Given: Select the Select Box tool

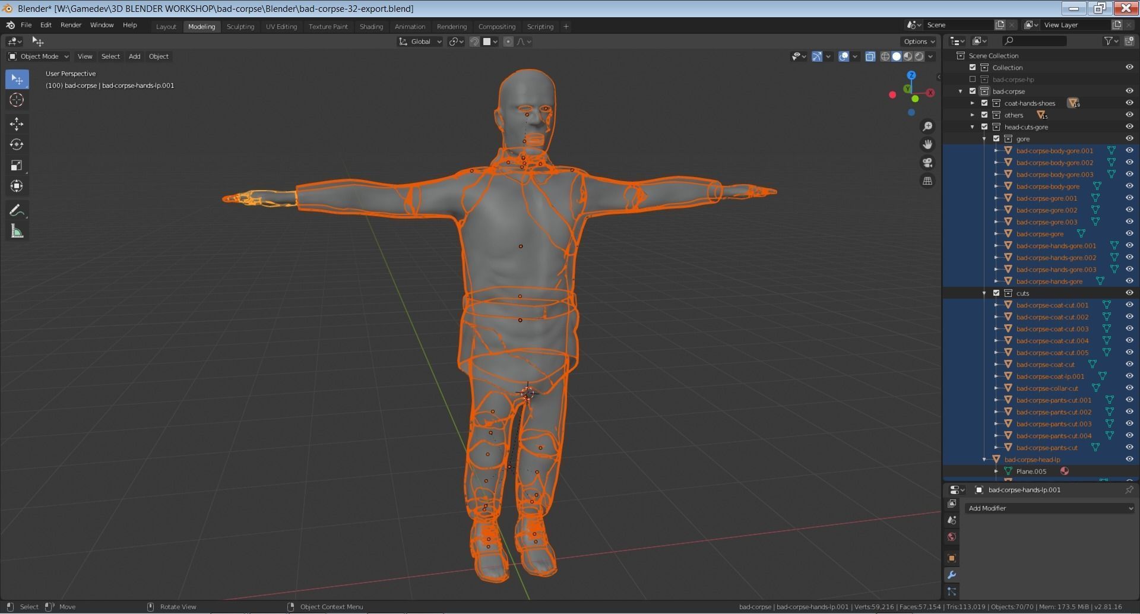Looking at the screenshot, I should coord(17,80).
